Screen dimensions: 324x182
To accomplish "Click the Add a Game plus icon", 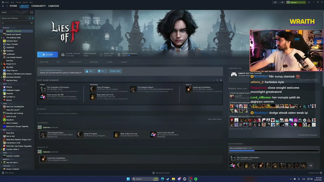I will (3, 173).
